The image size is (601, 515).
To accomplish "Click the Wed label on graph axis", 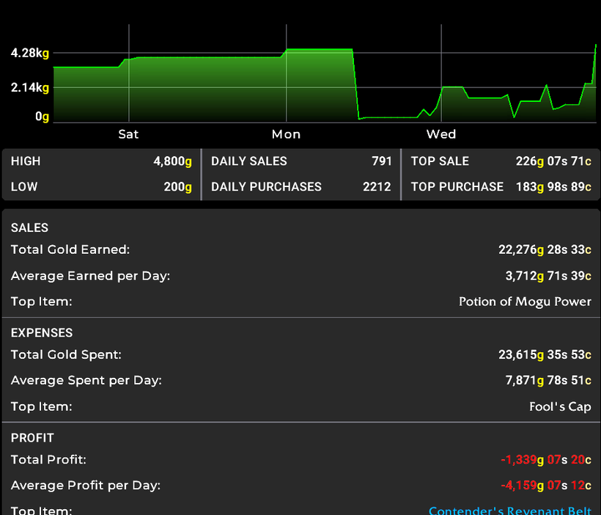I will pyautogui.click(x=441, y=134).
